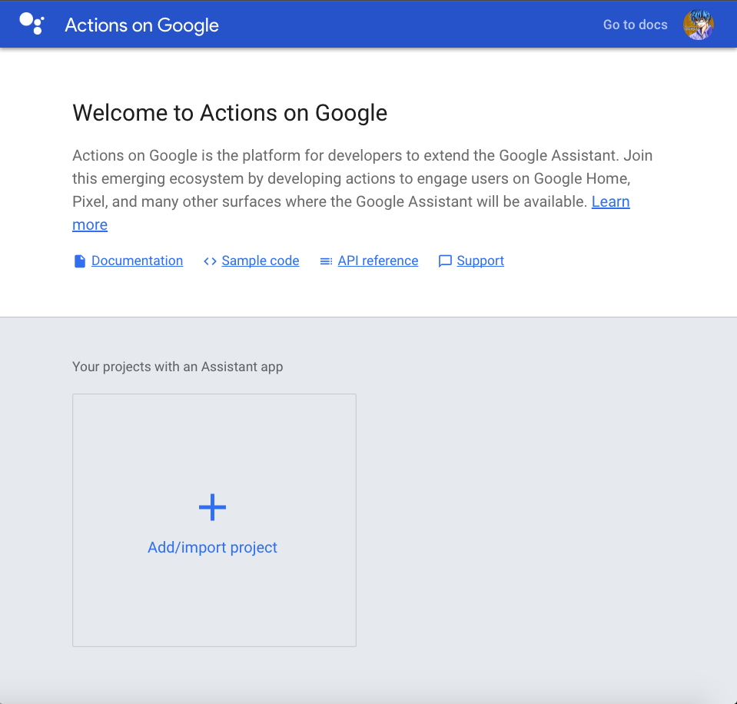Open the Support link
737x704 pixels.
[480, 261]
